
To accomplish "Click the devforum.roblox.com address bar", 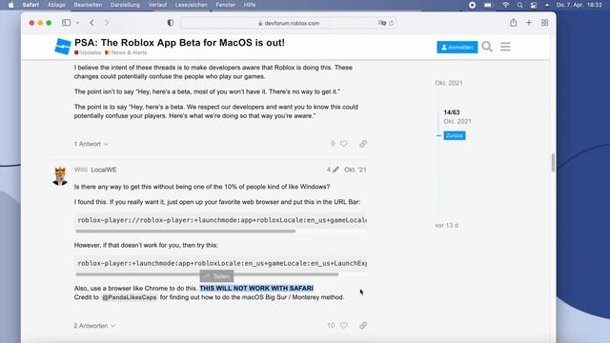I will point(288,23).
